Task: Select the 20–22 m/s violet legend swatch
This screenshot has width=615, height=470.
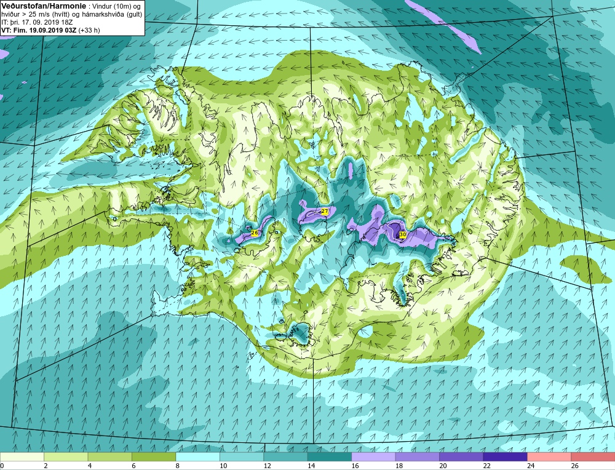Action: pos(461,456)
